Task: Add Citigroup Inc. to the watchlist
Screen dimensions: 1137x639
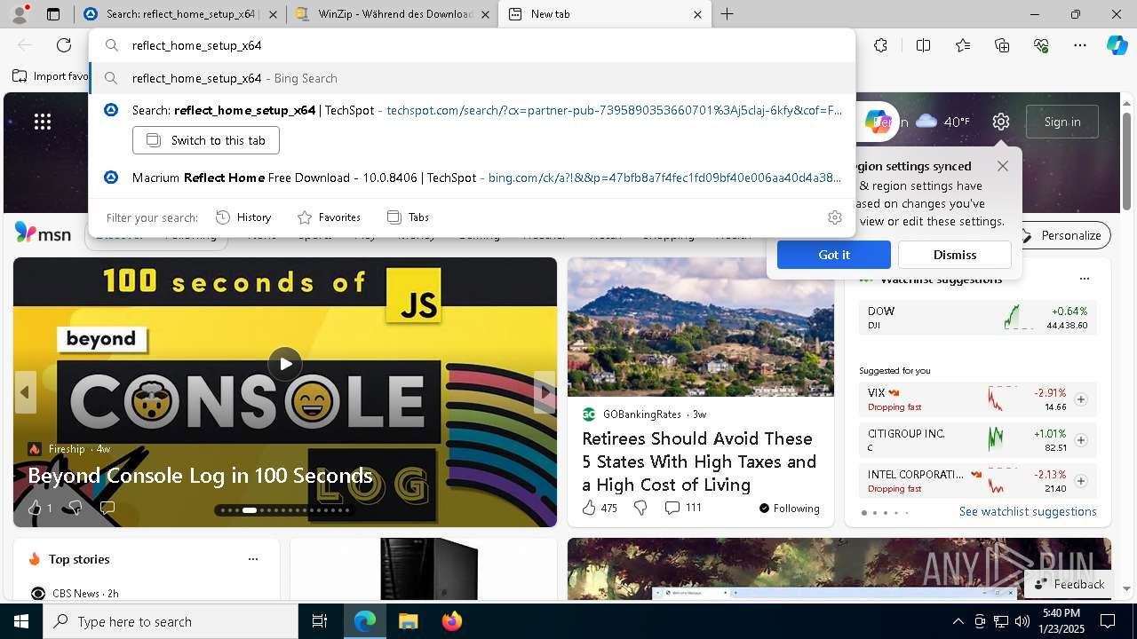Action: pos(1081,440)
